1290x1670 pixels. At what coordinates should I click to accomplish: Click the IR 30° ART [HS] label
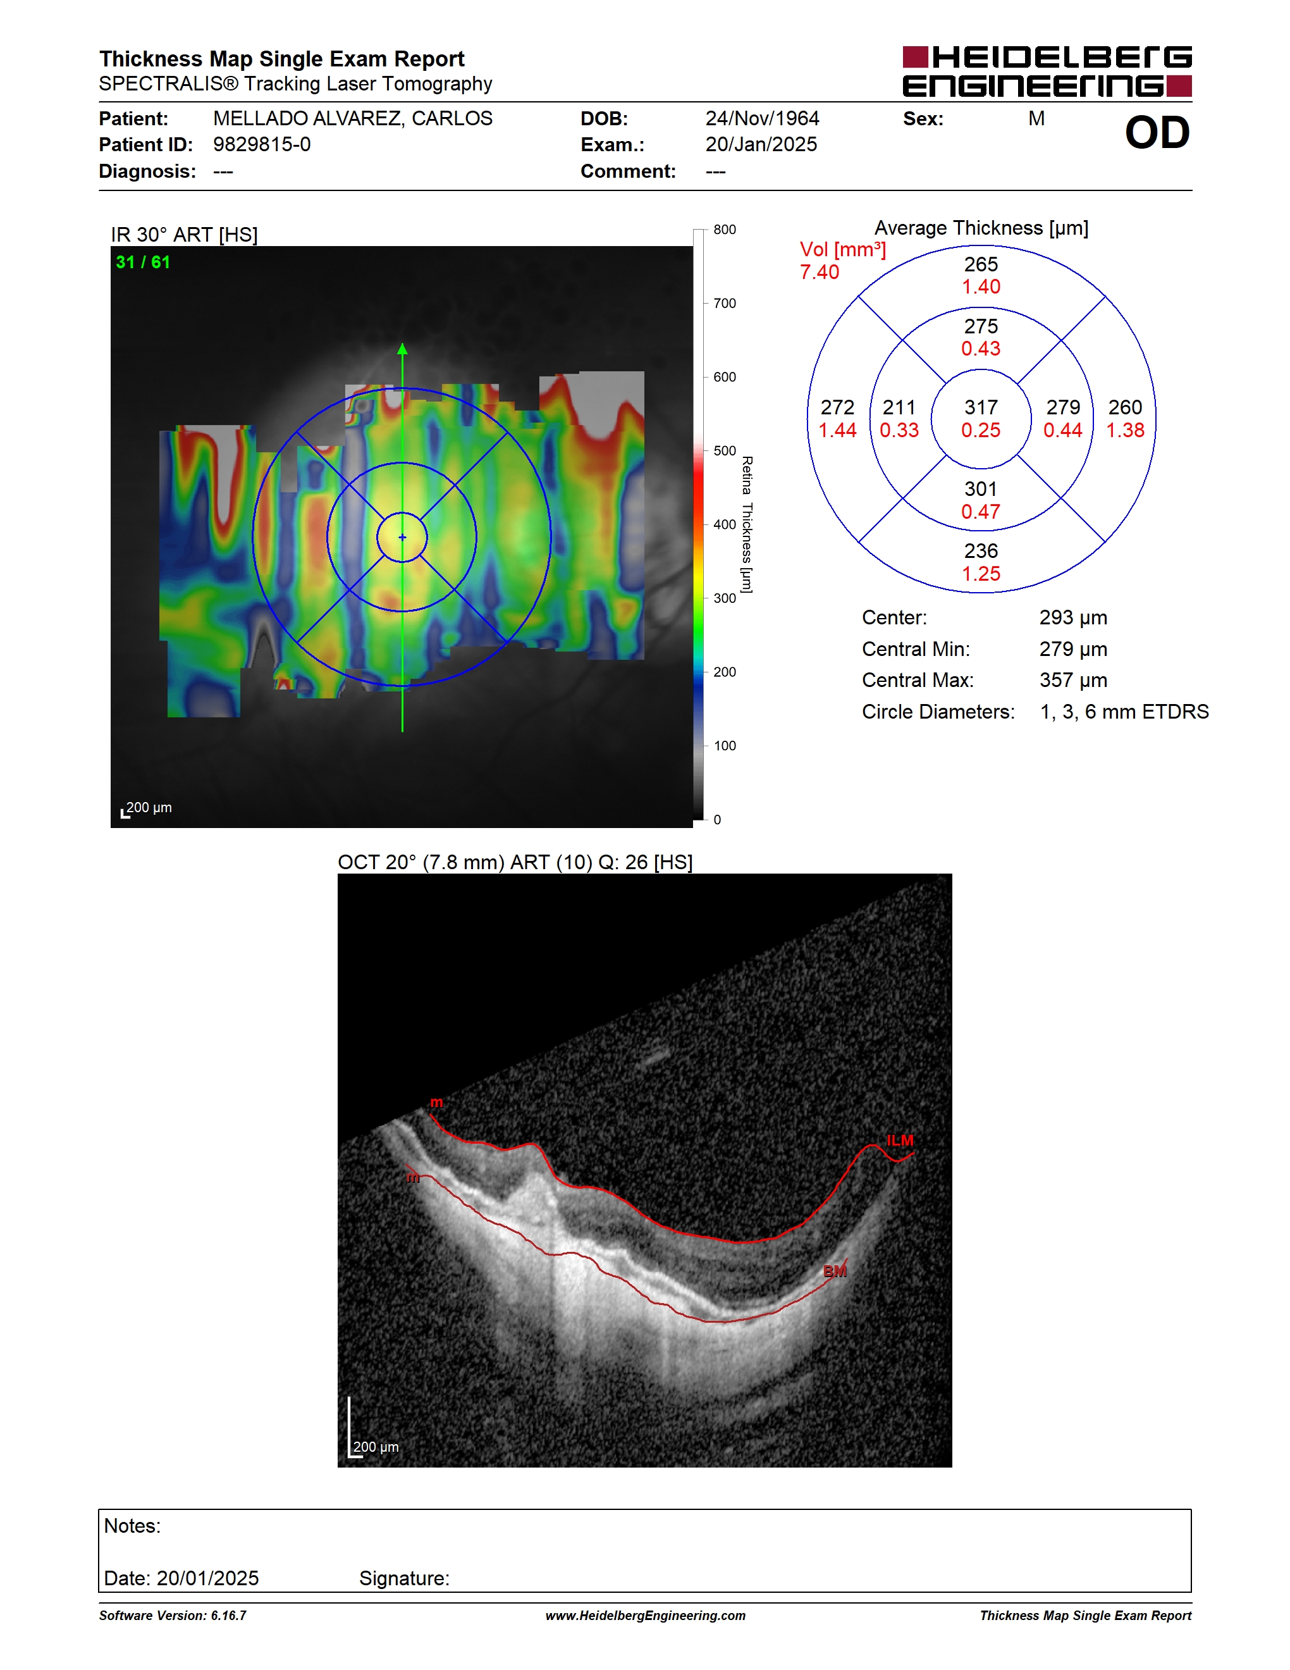click(x=184, y=234)
